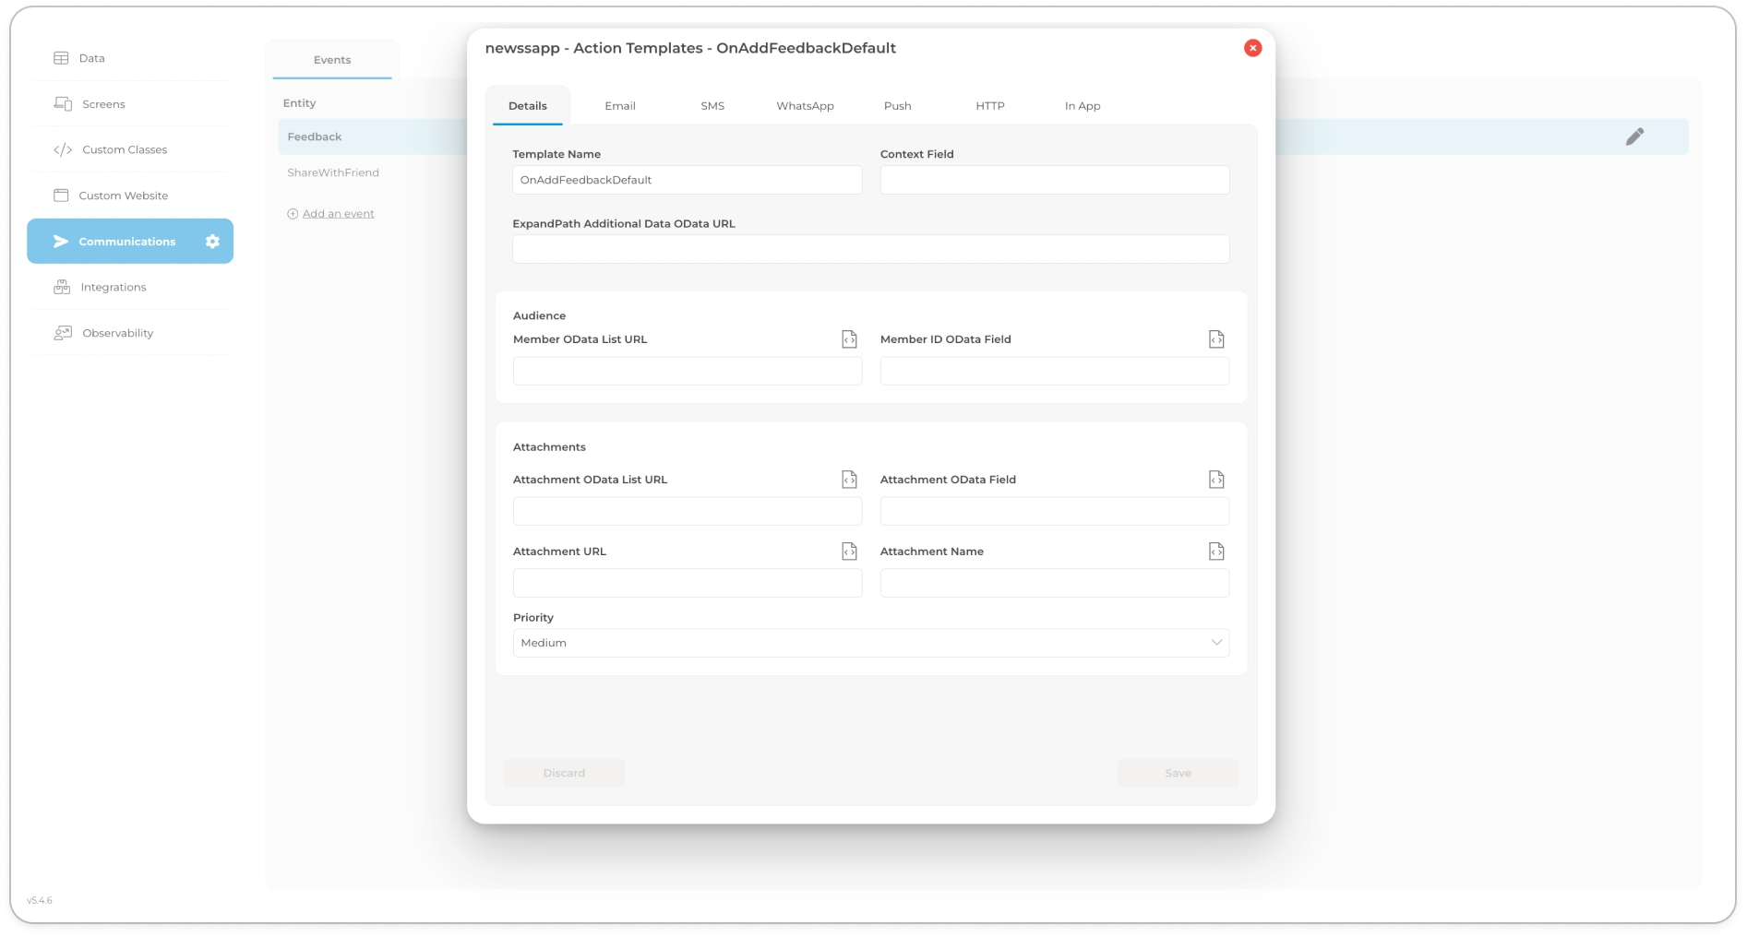This screenshot has height=937, width=1747.
Task: Open code editor for Attachment Name
Action: pyautogui.click(x=1215, y=552)
